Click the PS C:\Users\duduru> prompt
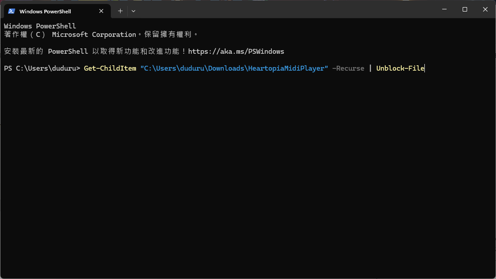Image resolution: width=496 pixels, height=279 pixels. coord(42,68)
